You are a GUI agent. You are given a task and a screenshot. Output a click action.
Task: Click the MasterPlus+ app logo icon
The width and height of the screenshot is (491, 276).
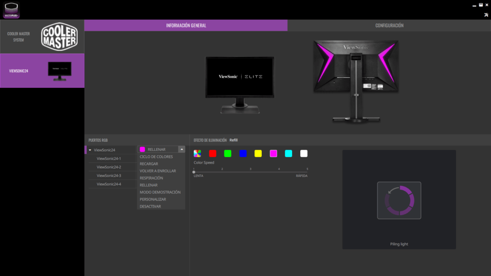click(12, 10)
